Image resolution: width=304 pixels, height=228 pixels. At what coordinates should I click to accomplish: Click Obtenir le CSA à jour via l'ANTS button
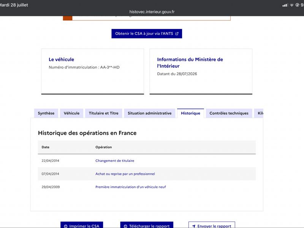click(x=147, y=33)
